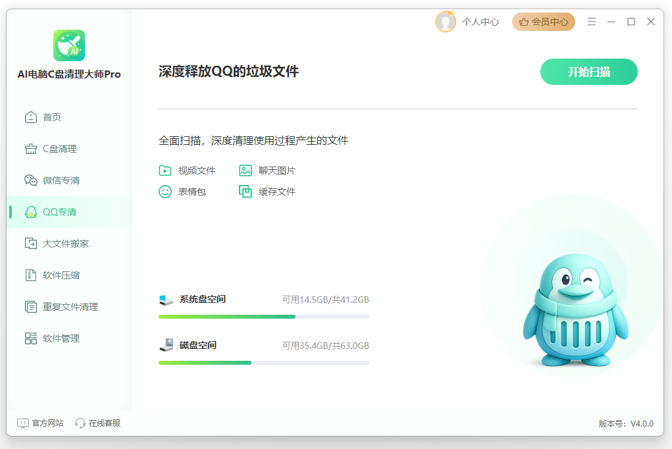Click the 磁盘空间 usage progress bar
The width and height of the screenshot is (672, 449).
pos(263,363)
